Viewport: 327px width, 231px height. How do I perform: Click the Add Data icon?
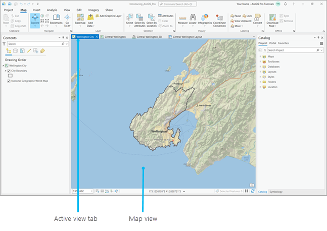(90, 18)
